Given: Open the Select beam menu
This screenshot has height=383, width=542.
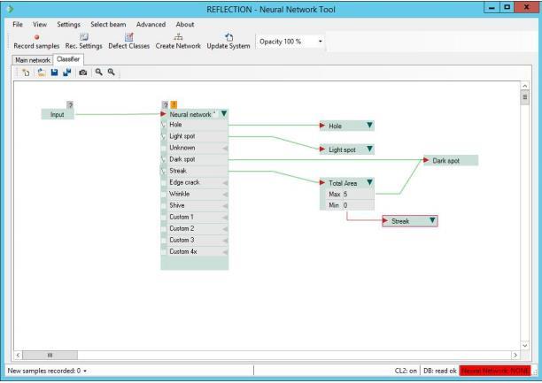Looking at the screenshot, I should (108, 25).
